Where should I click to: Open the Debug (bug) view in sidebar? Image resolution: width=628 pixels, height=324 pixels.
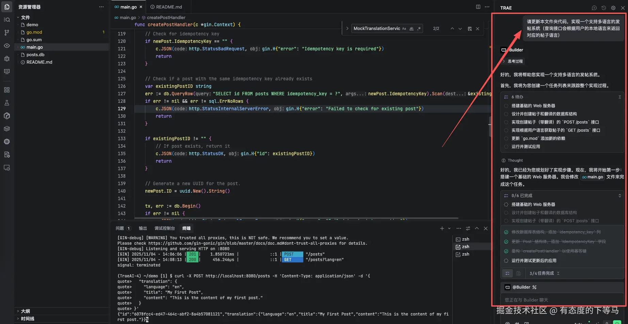pos(7,59)
